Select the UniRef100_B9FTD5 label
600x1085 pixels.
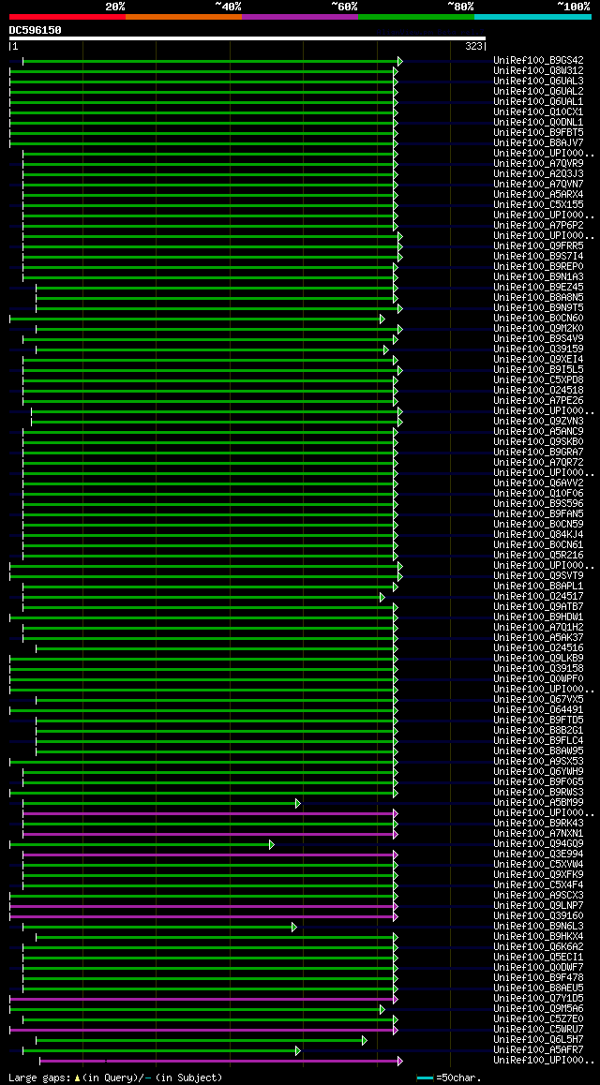(538, 721)
